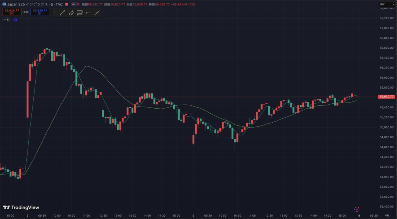397x219 pixels.
Task: Click the date label 6 on the time axis
Action: tap(193, 216)
